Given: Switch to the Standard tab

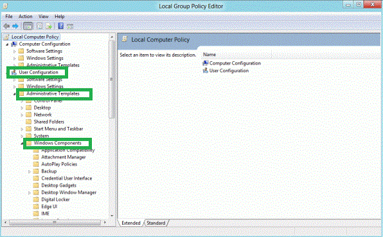Looking at the screenshot, I should point(156,223).
